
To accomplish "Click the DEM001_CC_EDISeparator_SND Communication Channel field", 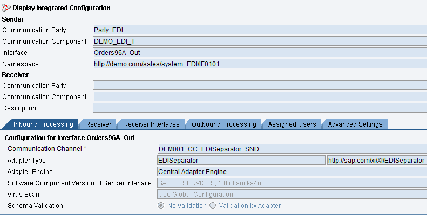I will tap(292, 149).
